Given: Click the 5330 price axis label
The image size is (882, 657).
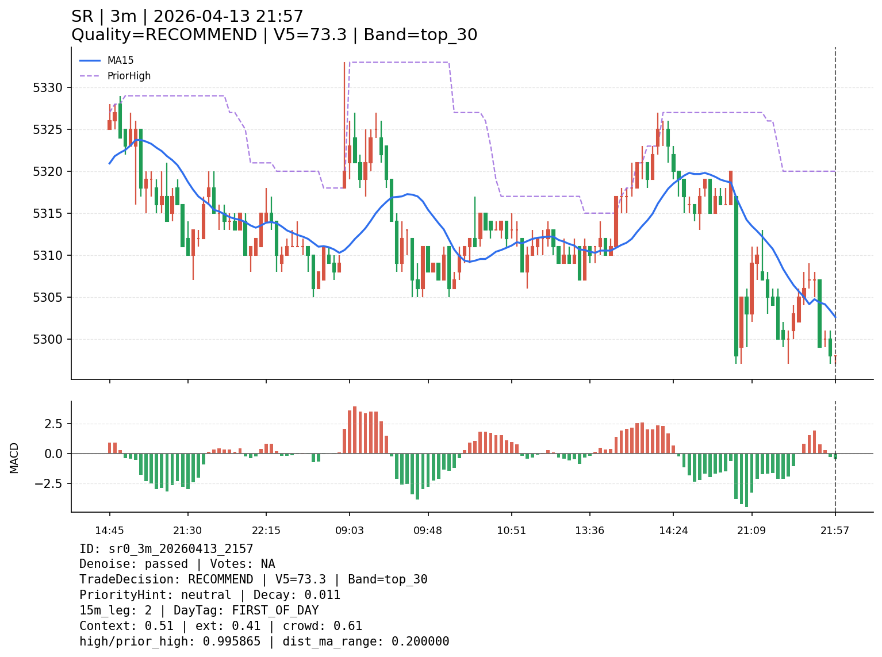Looking at the screenshot, I should (x=50, y=88).
